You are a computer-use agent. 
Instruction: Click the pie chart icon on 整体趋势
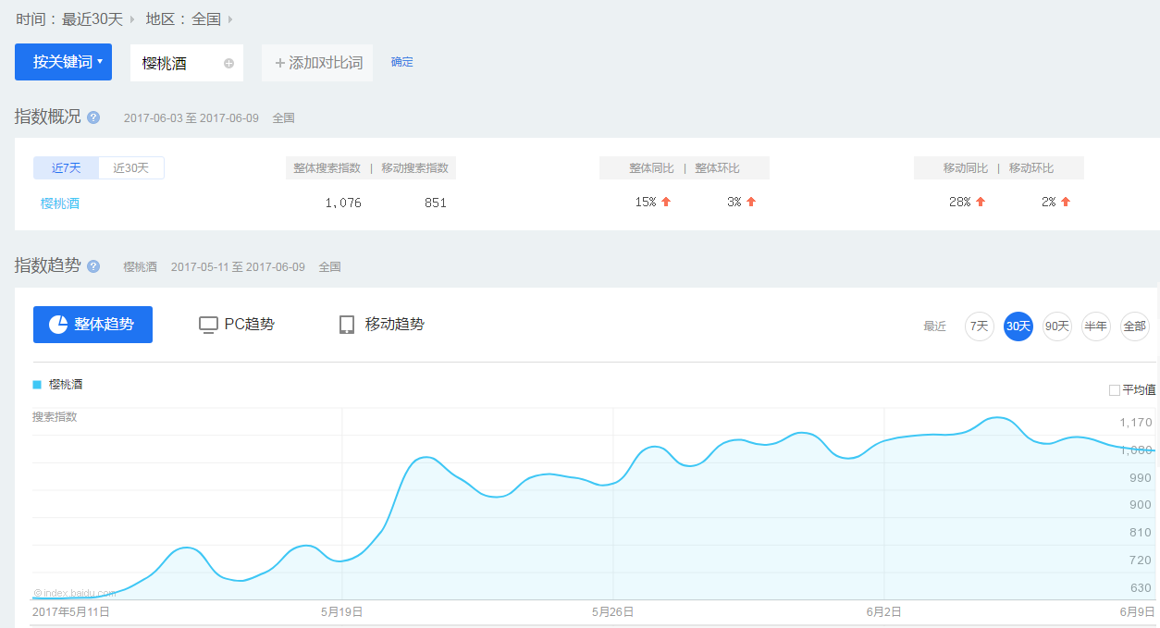pyautogui.click(x=57, y=325)
